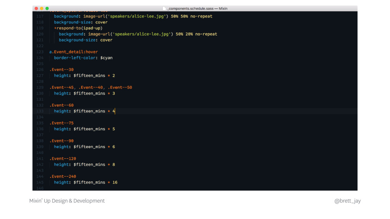The width and height of the screenshot is (390, 219).
Task: Click the 'border-left-color' property name
Action: tap(75, 58)
